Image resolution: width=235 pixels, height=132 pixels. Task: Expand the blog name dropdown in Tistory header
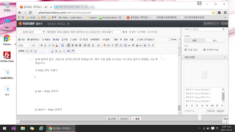[x=68, y=24]
